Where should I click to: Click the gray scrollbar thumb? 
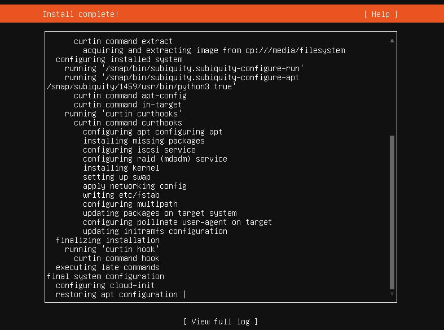pos(392,212)
